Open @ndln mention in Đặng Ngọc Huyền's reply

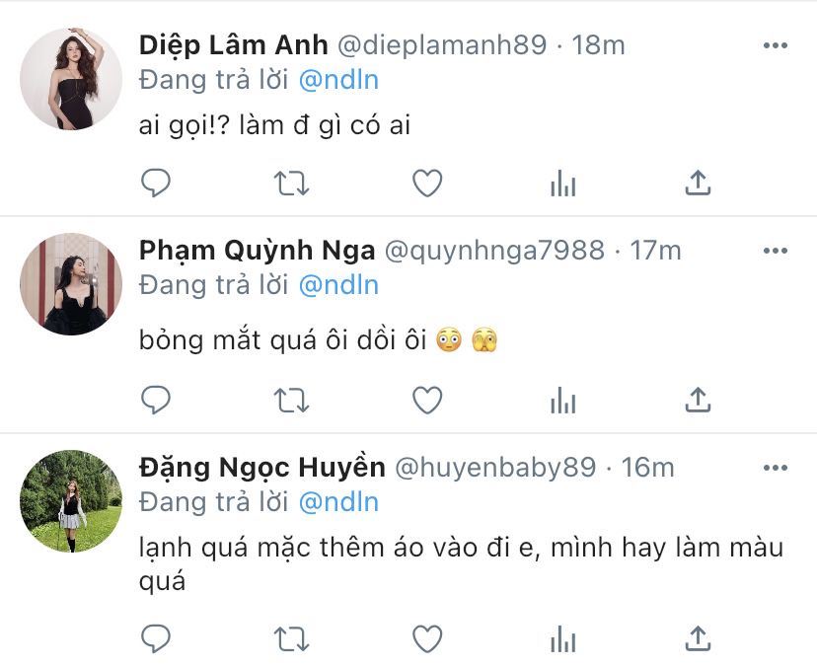[338, 502]
